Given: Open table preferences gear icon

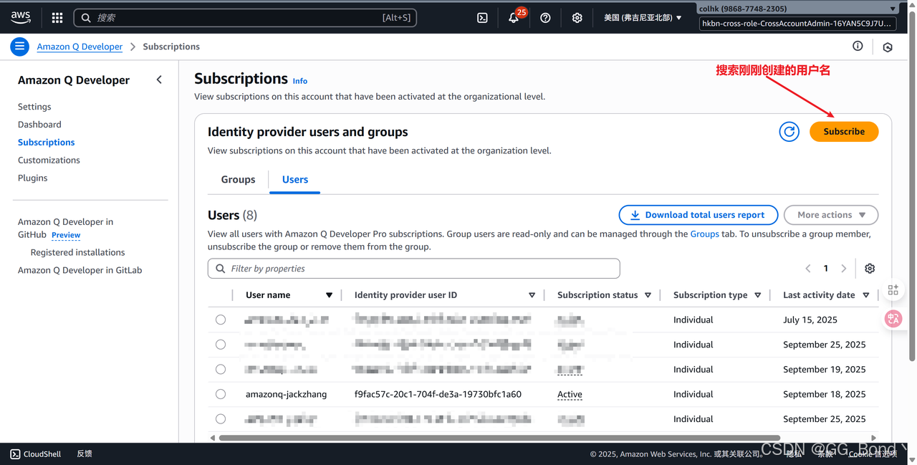Looking at the screenshot, I should (870, 269).
